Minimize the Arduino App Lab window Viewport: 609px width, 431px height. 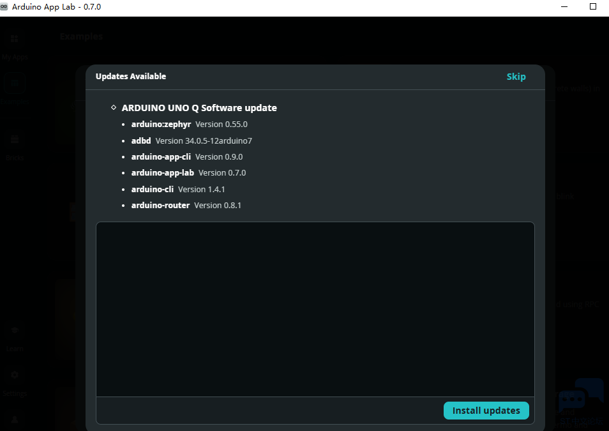pos(564,6)
